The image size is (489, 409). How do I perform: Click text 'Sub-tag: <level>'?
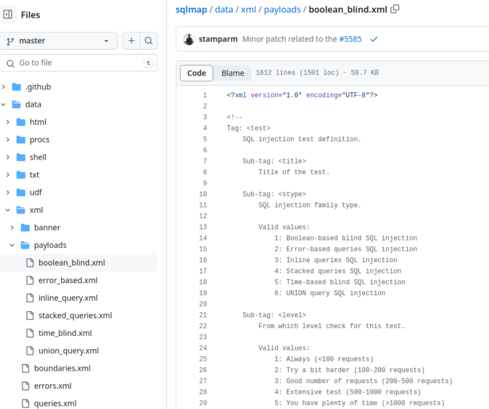(274, 315)
